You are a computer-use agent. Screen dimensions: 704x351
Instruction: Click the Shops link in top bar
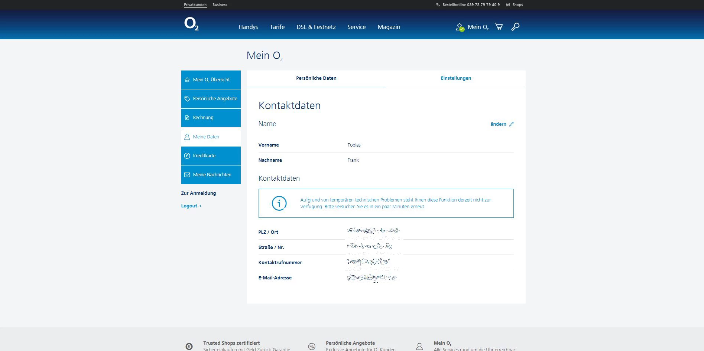(518, 5)
